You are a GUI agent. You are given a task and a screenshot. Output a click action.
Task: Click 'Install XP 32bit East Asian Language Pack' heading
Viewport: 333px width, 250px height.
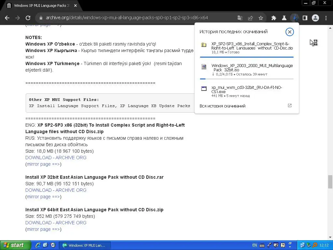[x=94, y=177]
